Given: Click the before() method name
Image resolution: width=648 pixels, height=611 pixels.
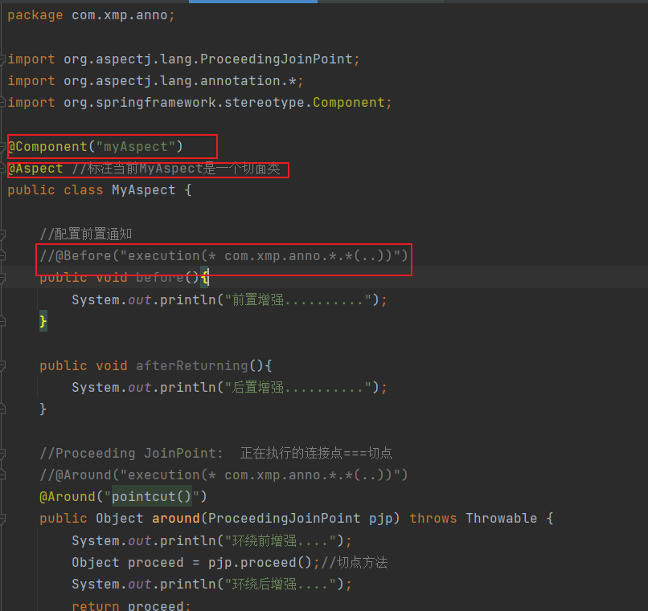Looking at the screenshot, I should point(160,278).
